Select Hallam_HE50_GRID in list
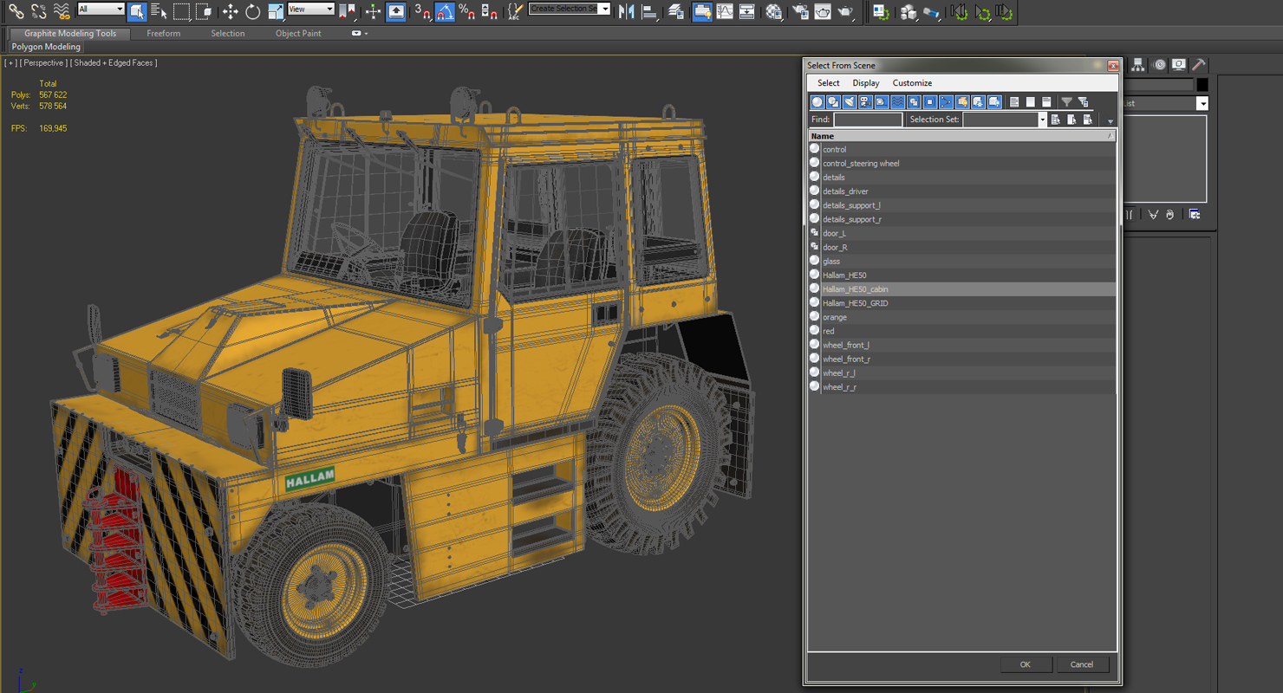Screen dimensions: 1283x693 coord(961,303)
